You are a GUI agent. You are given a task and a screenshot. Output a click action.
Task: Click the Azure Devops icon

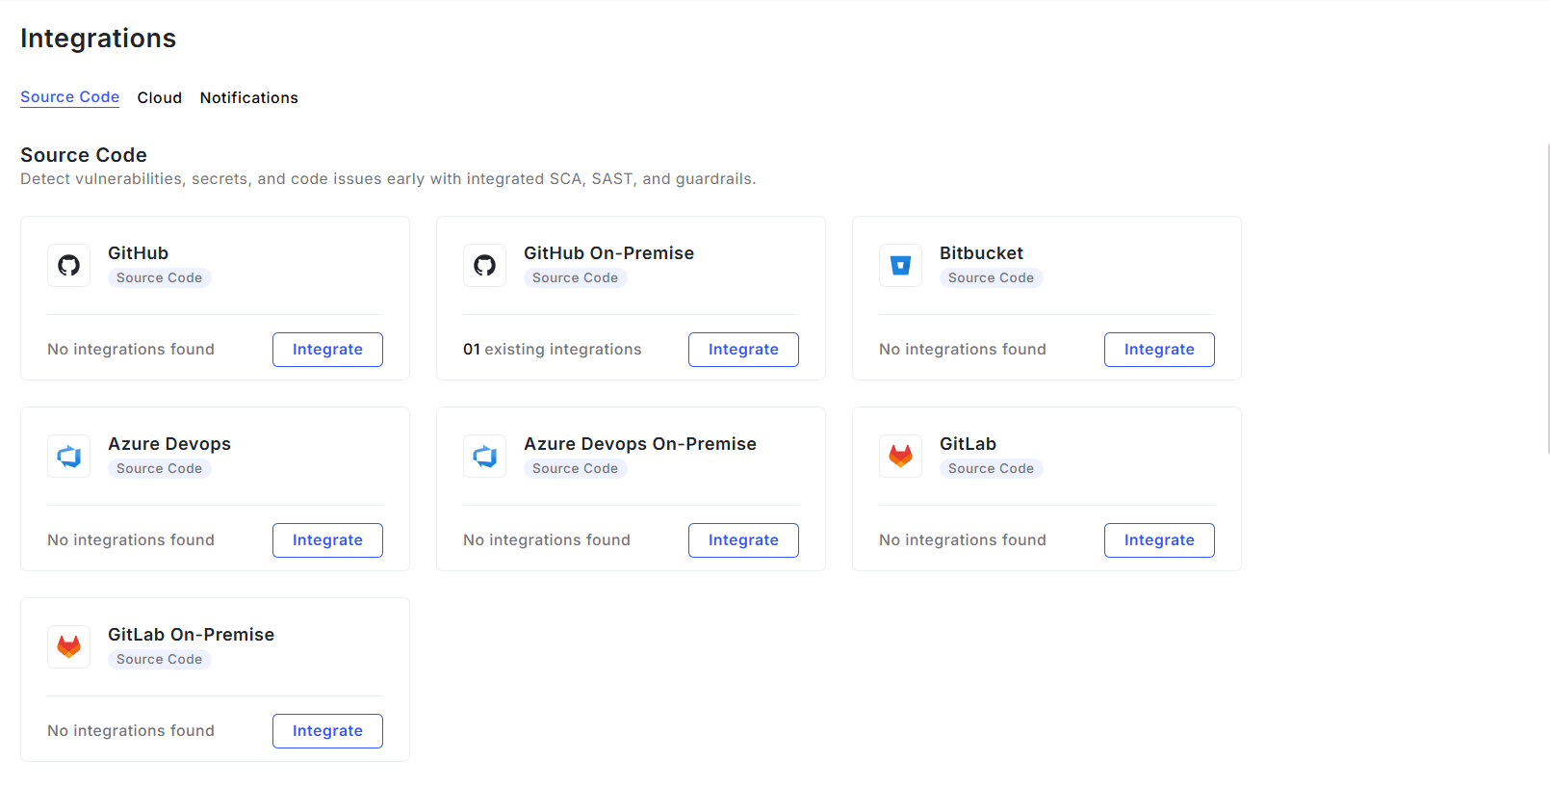68,456
